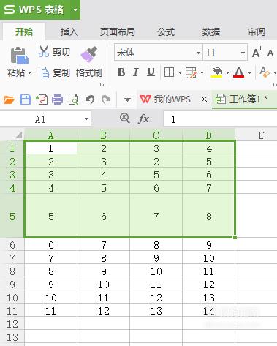Click the WPS logo icon in 我的WPS tab
This screenshot has height=346, width=277.
pos(145,99)
